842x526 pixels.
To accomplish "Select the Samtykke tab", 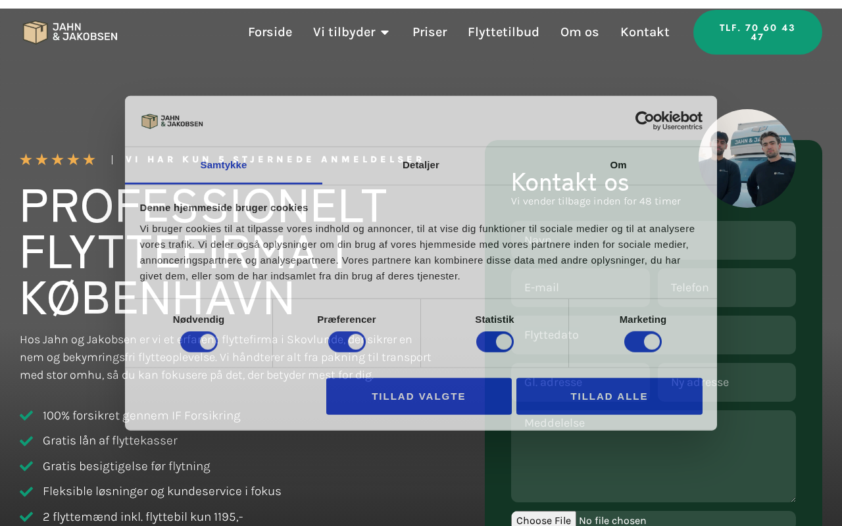I will coord(224,165).
